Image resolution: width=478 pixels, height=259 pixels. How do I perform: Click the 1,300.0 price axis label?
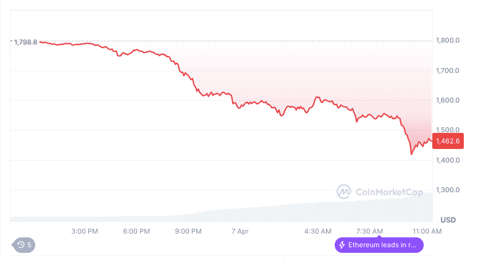(x=448, y=190)
